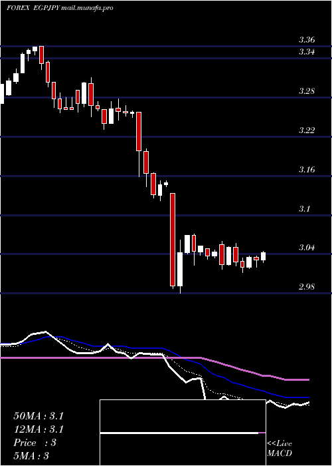Select the 3.28 price level label
Image resolution: width=332 pixels, height=466 pixels.
tap(307, 91)
